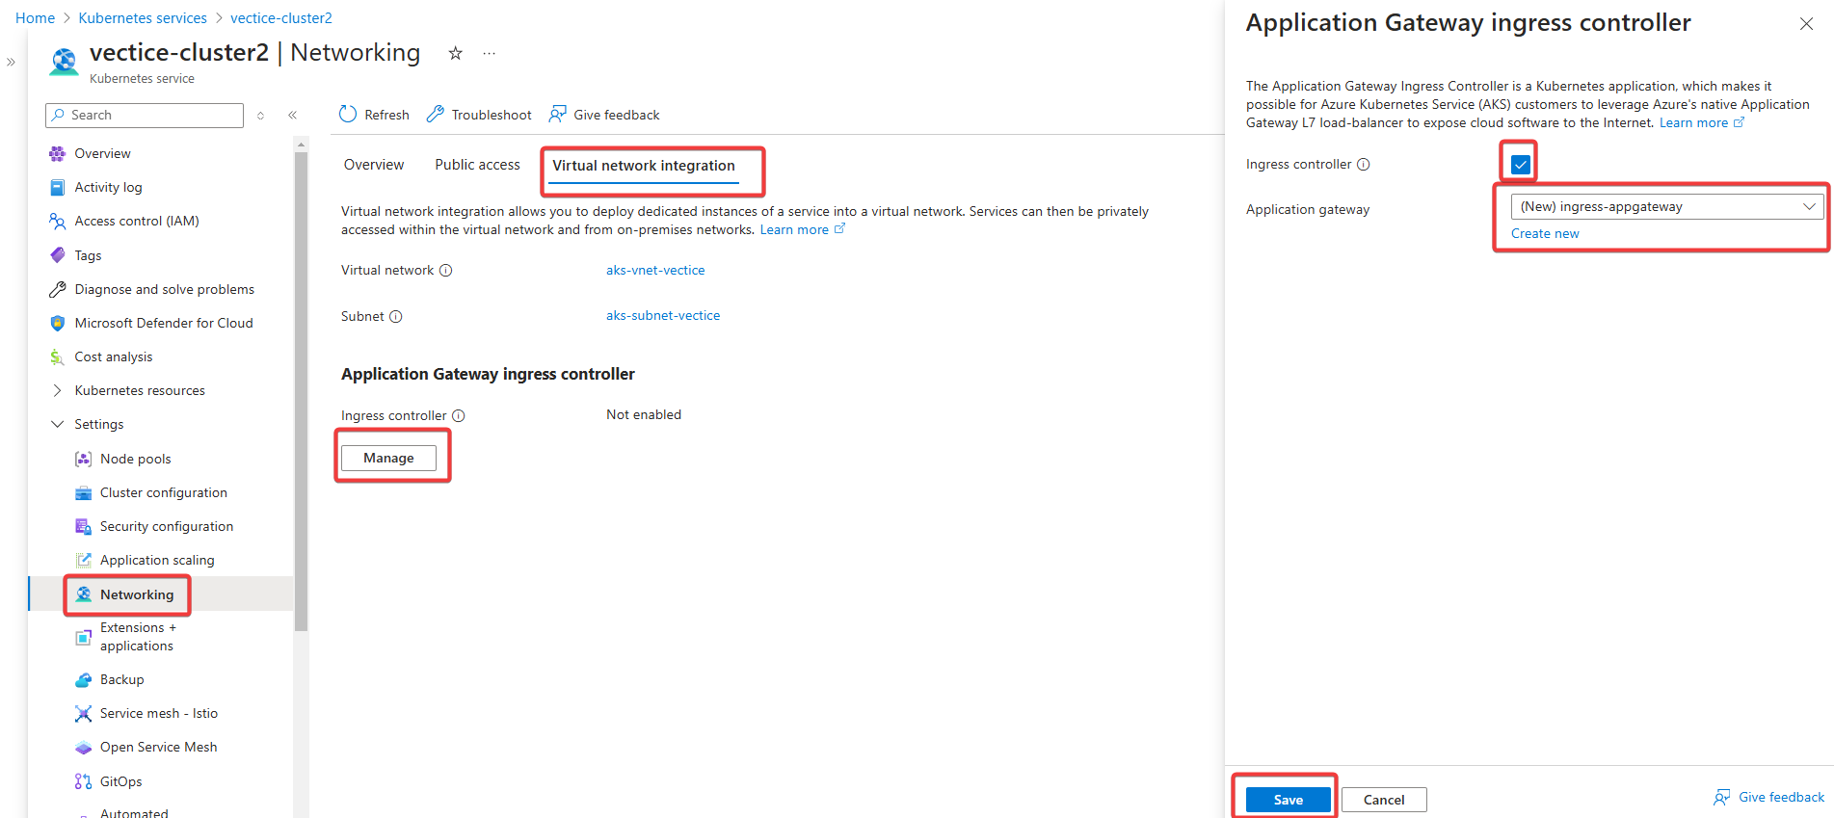Open the aks-subnet-vectice subnet link
Viewport: 1834px width, 818px height.
[x=663, y=316]
